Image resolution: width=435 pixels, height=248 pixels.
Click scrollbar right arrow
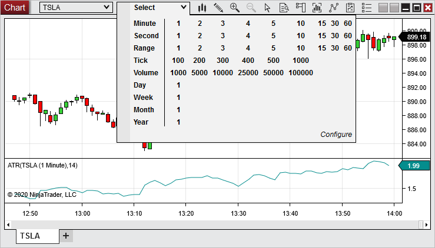427,224
